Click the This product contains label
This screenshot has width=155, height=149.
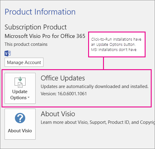(x=26, y=44)
